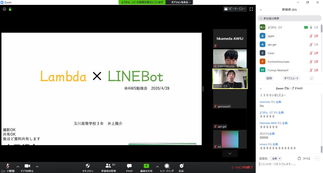
Task: Stop your video with ビデオの停止
Action: [27, 167]
